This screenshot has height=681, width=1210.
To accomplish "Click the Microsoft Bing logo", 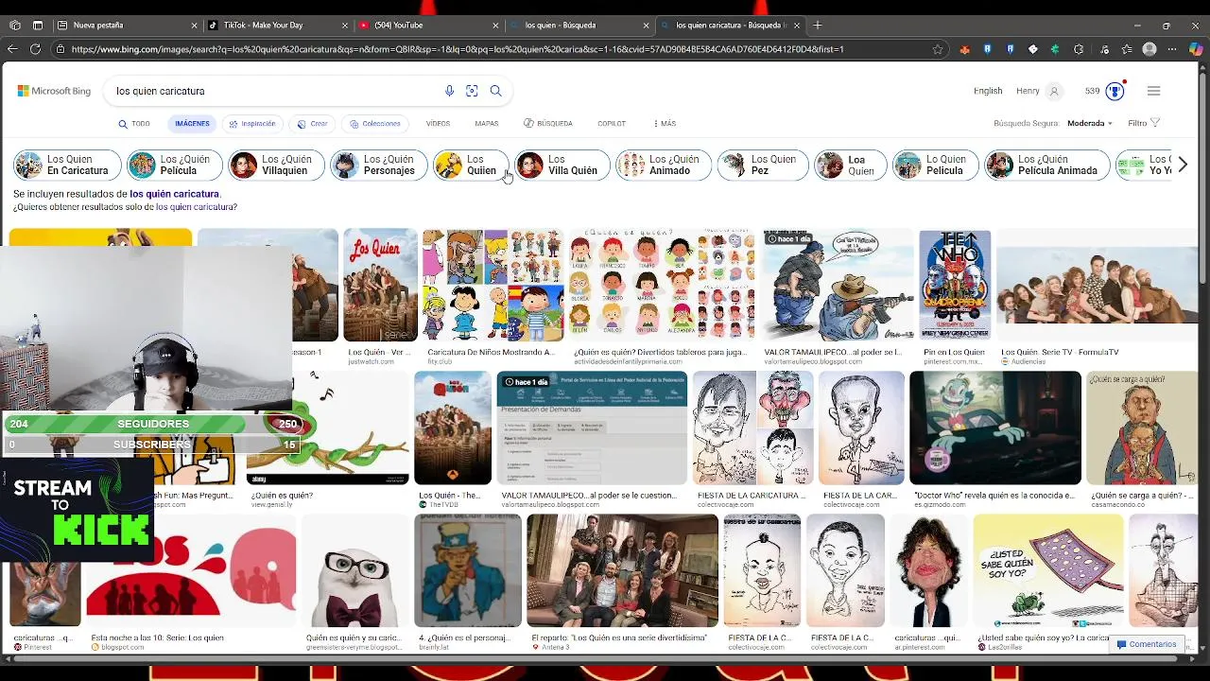I will pyautogui.click(x=54, y=91).
